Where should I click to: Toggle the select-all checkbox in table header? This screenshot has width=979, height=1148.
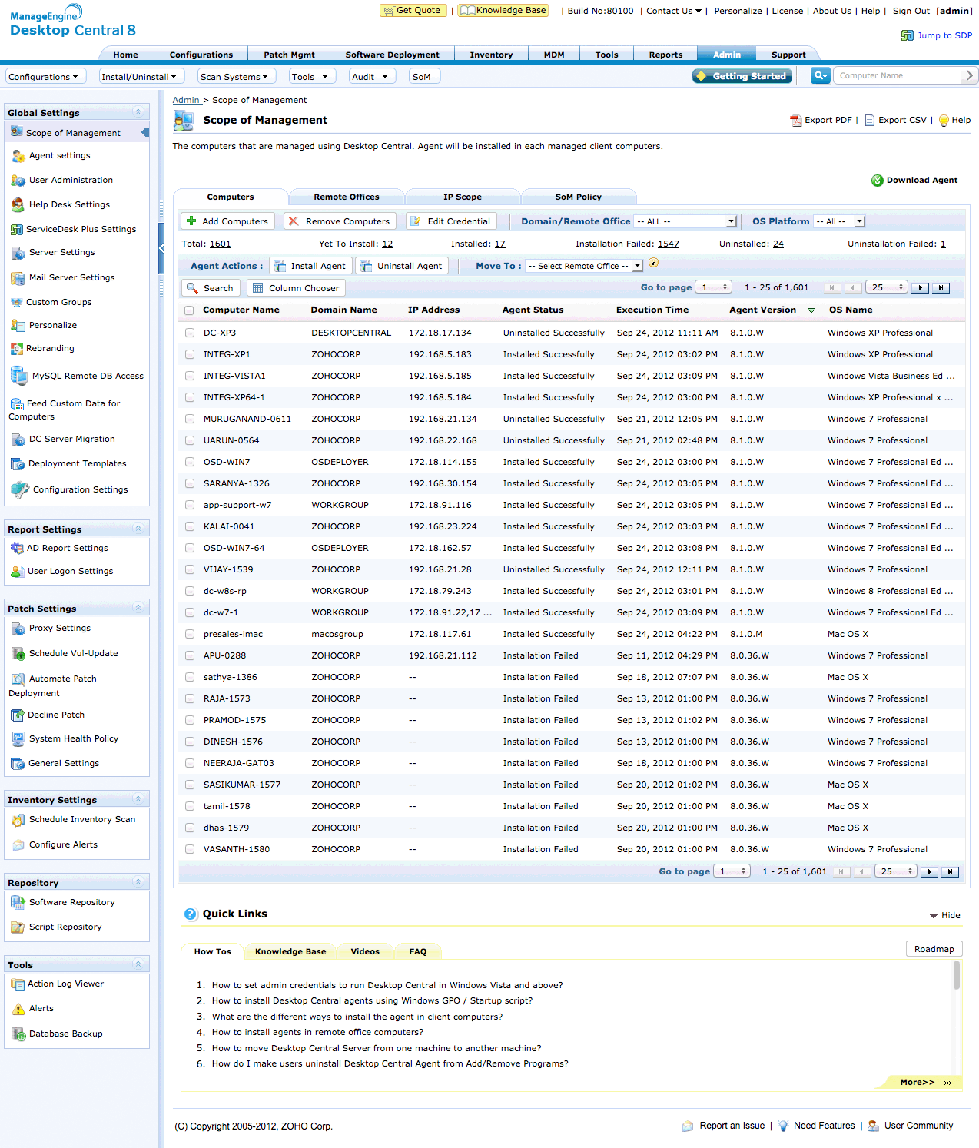click(190, 310)
